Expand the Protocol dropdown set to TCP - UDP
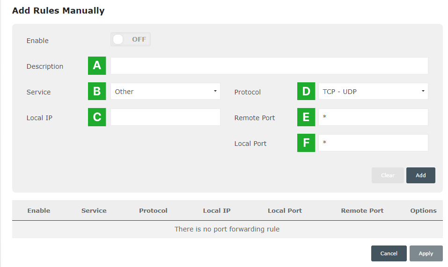This screenshot has width=448, height=267. click(x=373, y=92)
